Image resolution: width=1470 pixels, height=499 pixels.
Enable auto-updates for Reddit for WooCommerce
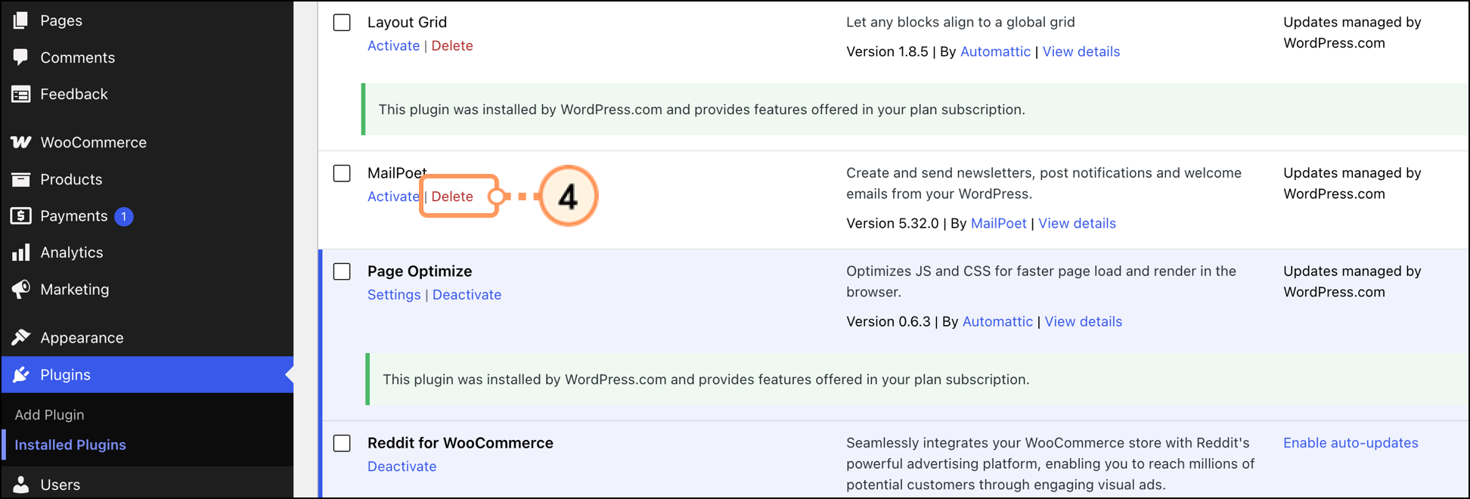click(x=1351, y=443)
